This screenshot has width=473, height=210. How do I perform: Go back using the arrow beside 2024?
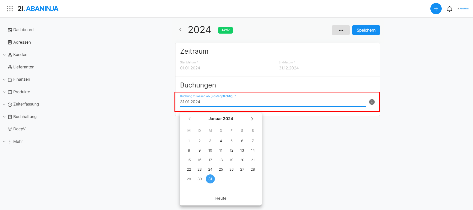point(180,30)
